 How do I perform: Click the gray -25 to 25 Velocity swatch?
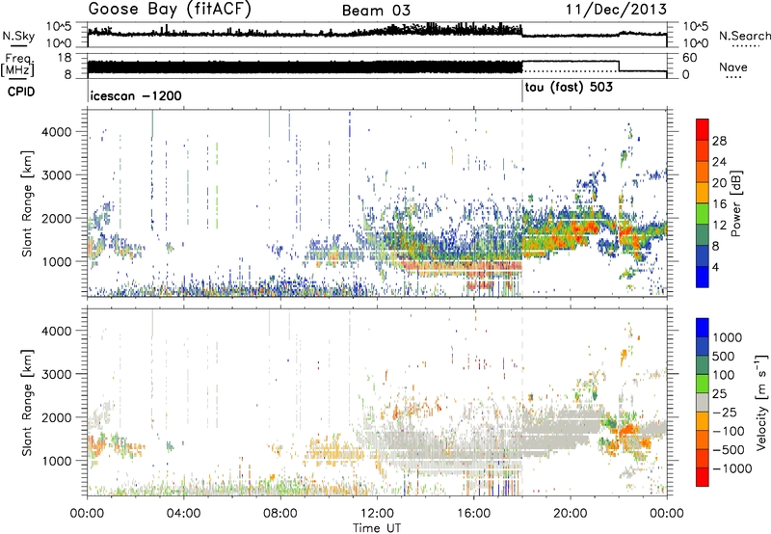703,402
